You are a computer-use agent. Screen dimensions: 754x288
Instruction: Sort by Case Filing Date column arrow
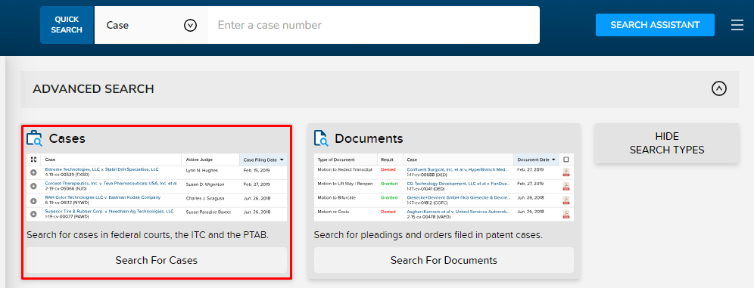click(x=282, y=159)
